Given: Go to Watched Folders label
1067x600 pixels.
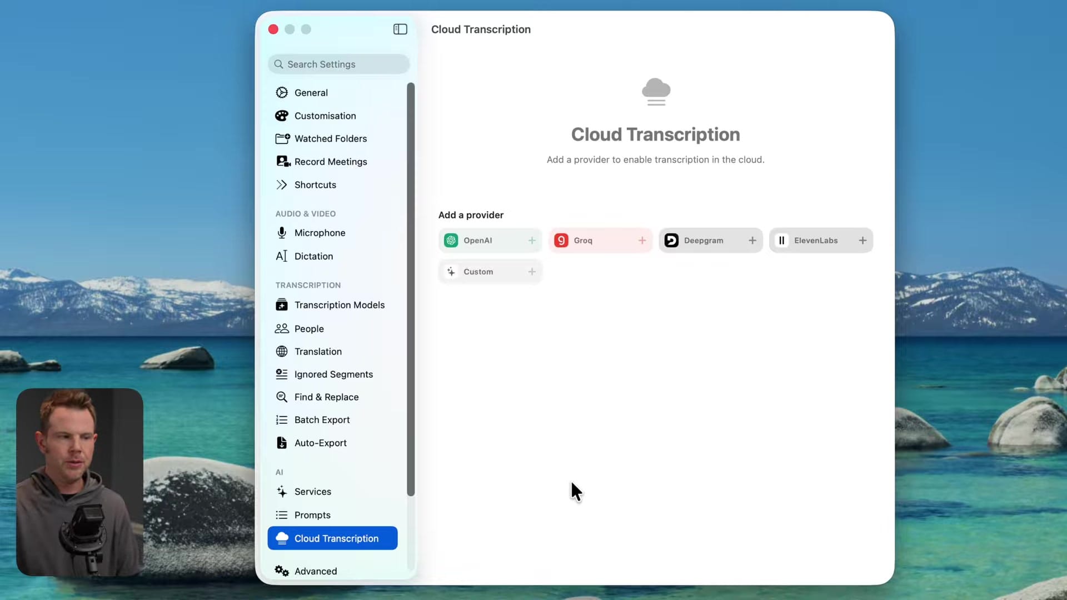Looking at the screenshot, I should [331, 138].
